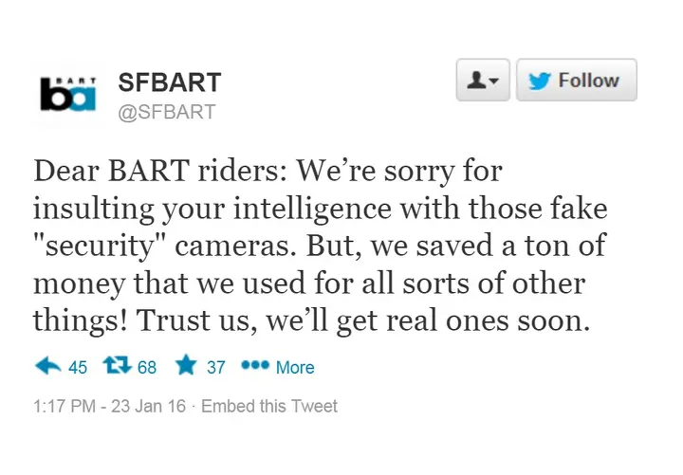Click the favorite count 37
The width and height of the screenshot is (683, 475).
pos(216,367)
